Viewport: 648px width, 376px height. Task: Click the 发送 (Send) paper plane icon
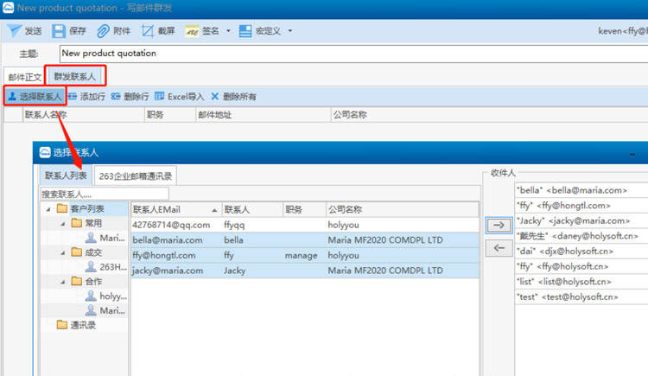tap(15, 31)
